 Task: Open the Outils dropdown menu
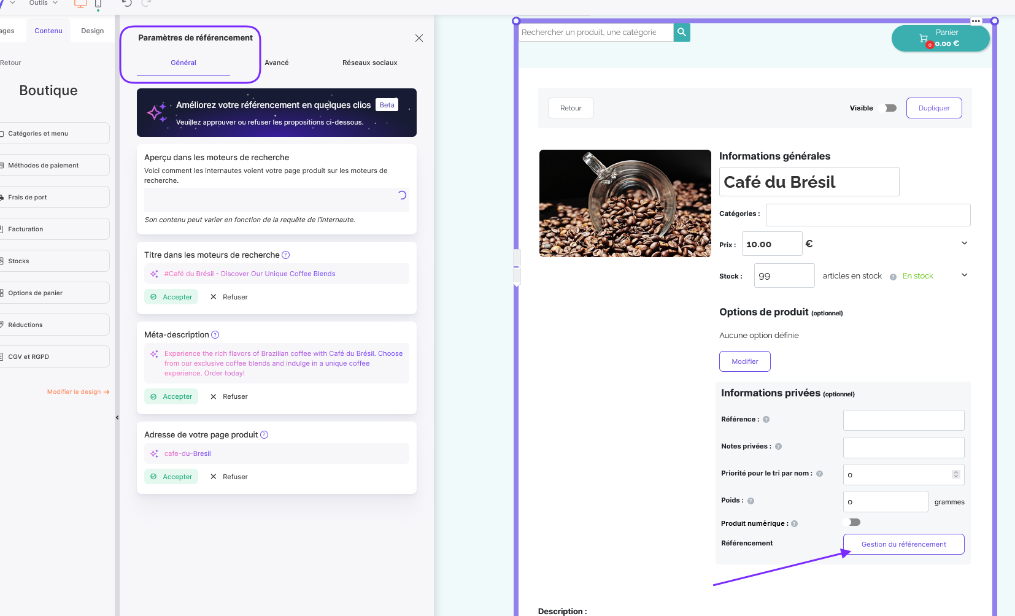click(43, 3)
